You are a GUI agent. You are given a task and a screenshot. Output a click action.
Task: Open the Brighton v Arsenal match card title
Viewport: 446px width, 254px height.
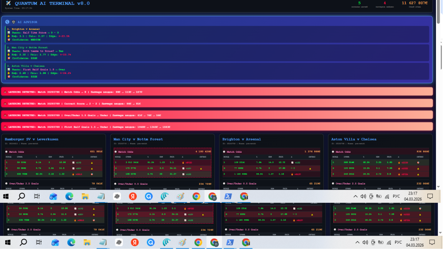242,139
